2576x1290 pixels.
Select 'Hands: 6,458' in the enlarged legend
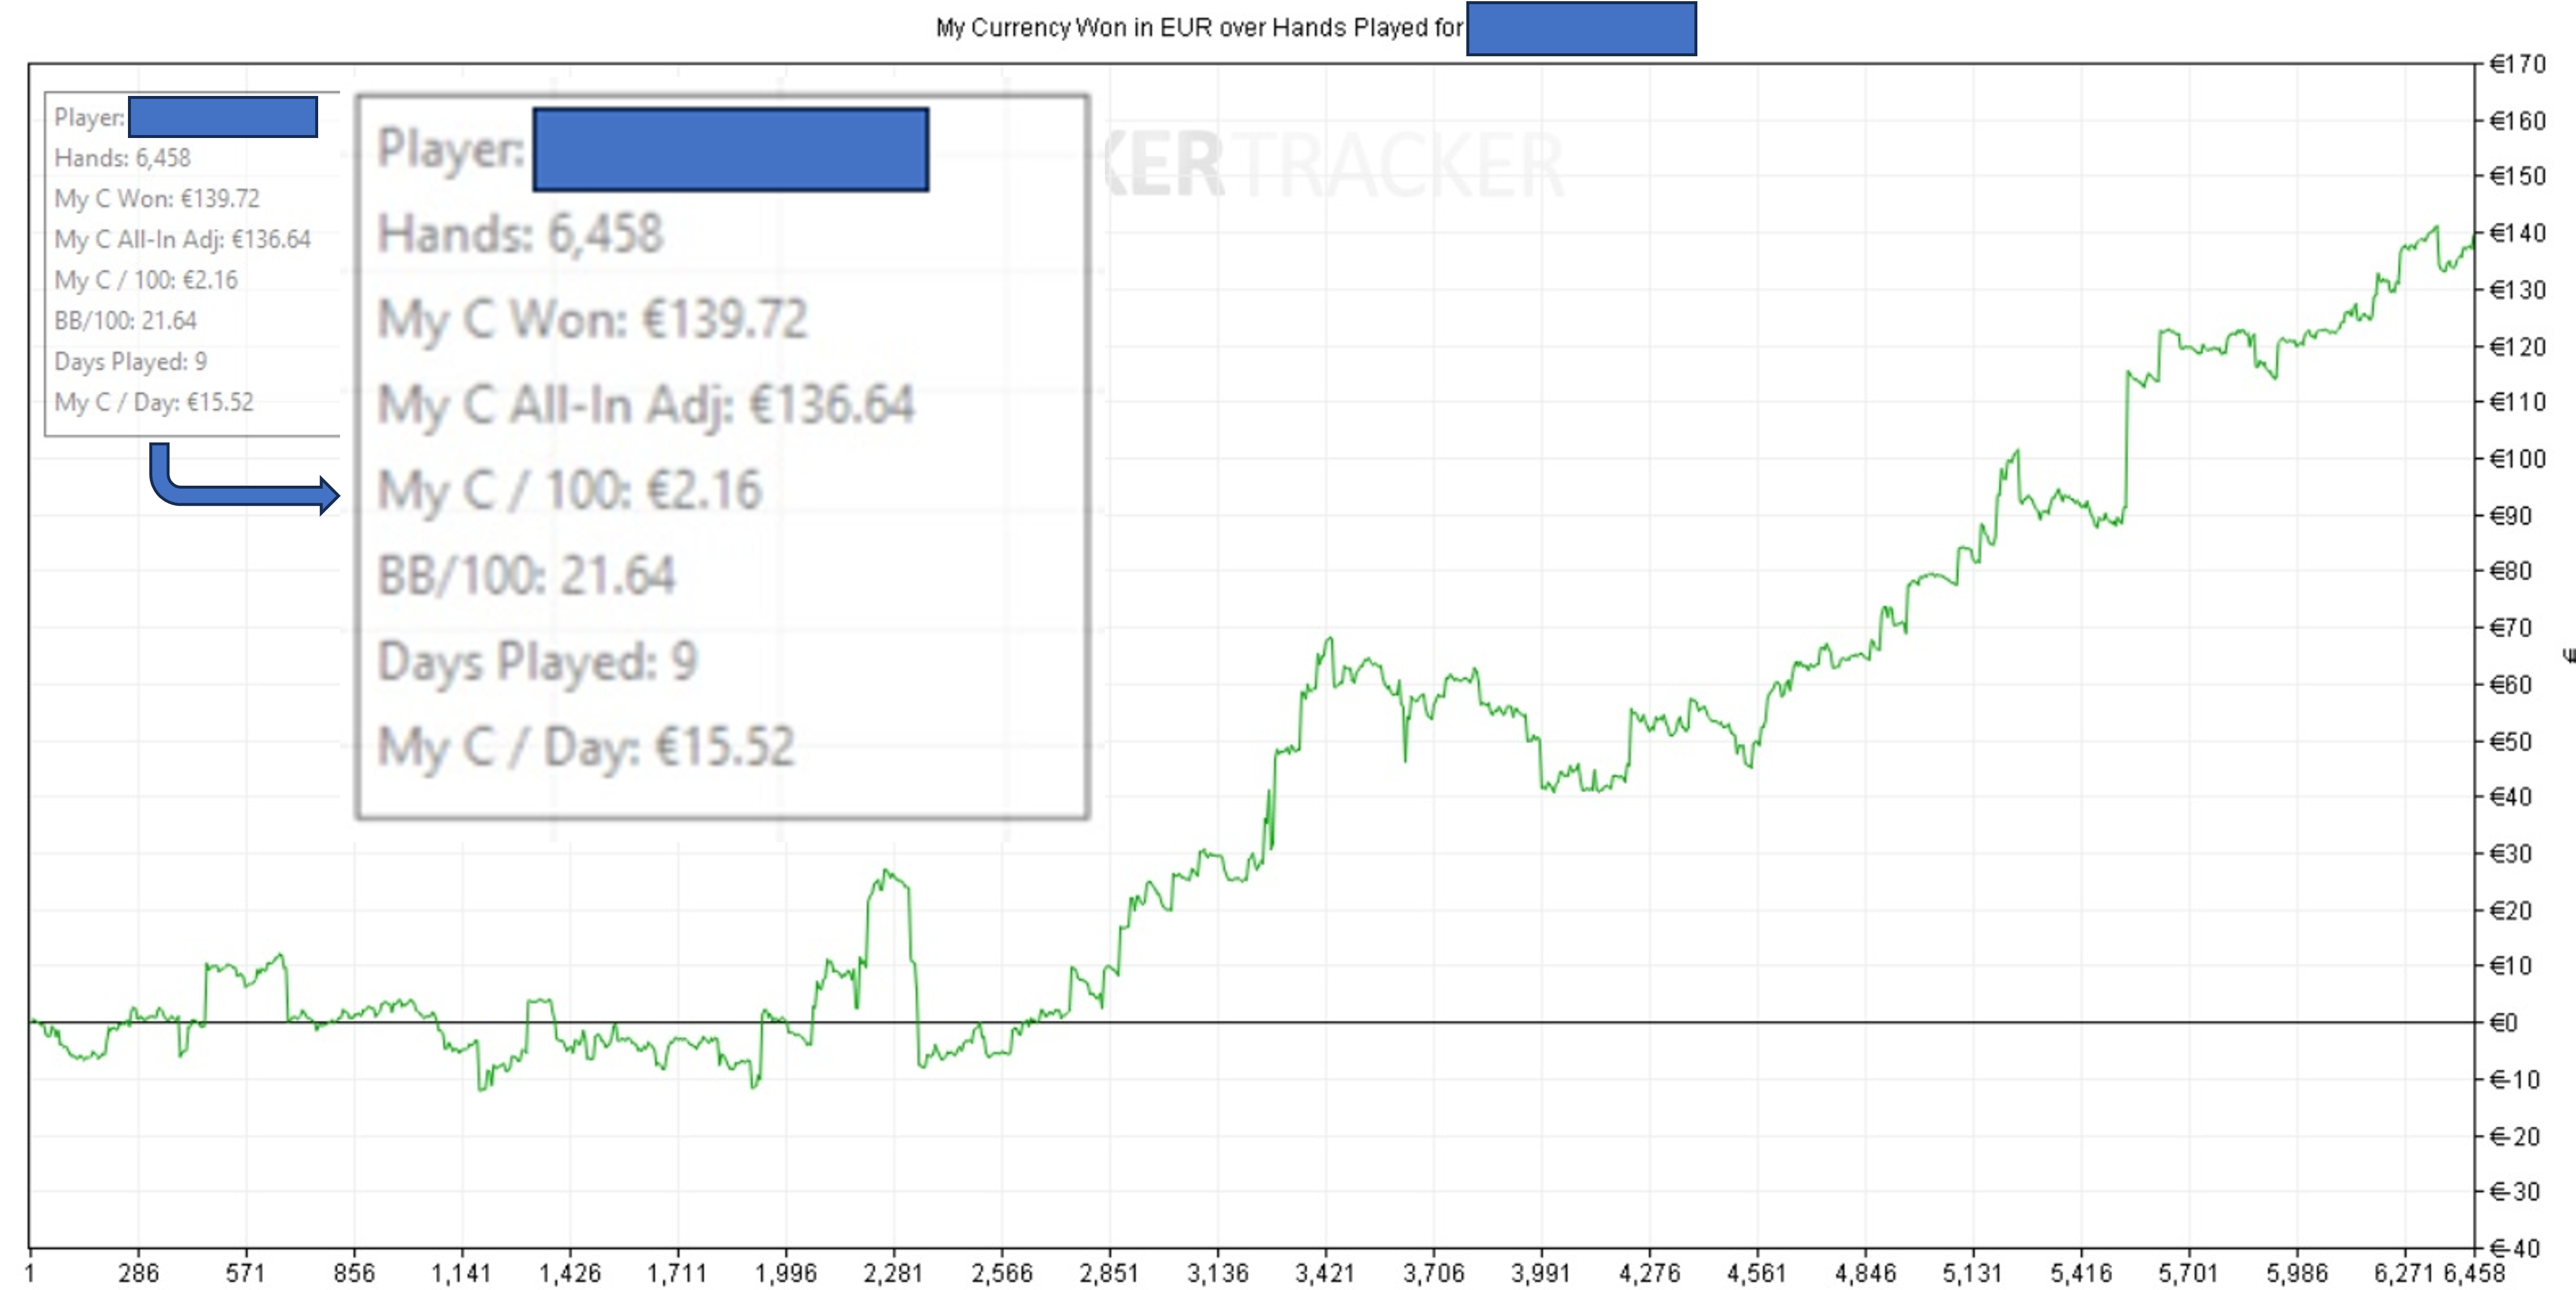point(520,234)
